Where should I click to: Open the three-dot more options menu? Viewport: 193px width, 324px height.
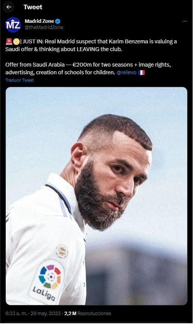pos(185,21)
